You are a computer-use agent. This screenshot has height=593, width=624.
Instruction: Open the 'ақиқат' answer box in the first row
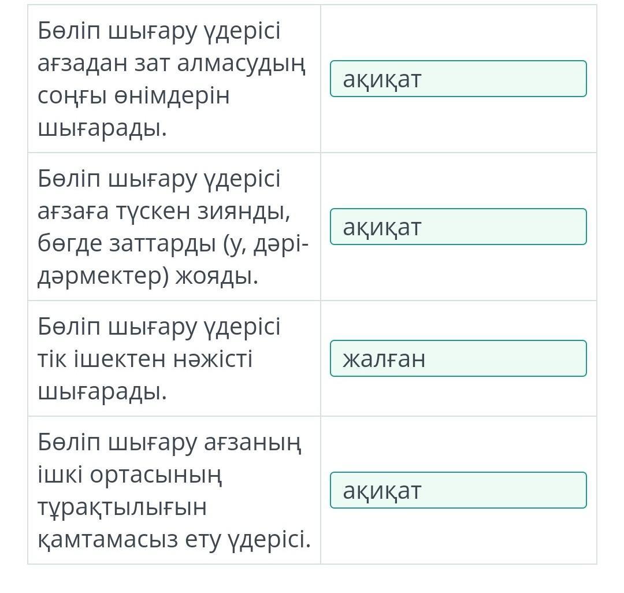(458, 79)
